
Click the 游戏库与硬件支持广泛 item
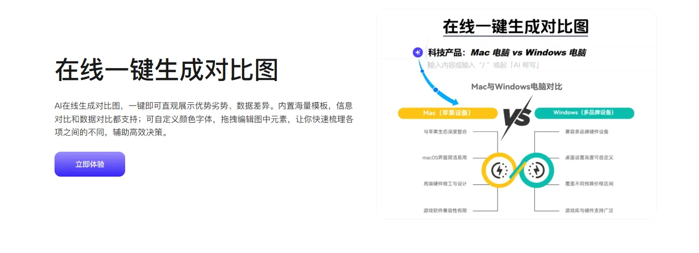(589, 210)
